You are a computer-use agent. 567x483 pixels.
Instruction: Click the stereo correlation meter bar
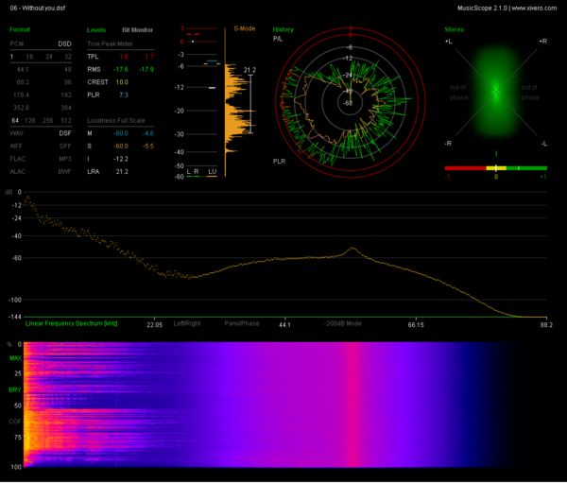[x=496, y=168]
